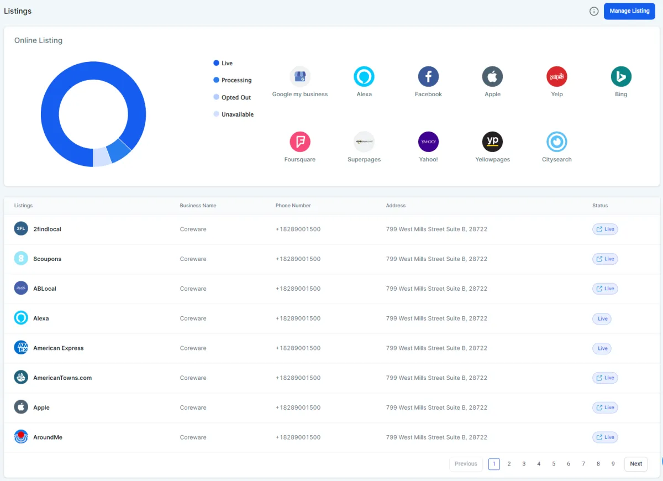Viewport: 663px width, 481px height.
Task: Open Live status link for Apple row
Action: pyautogui.click(x=605, y=407)
